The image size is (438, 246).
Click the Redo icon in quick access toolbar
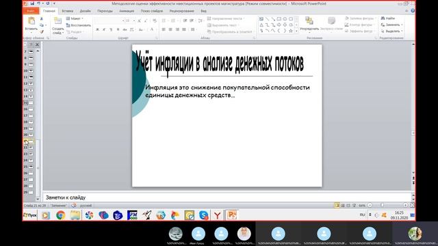pyautogui.click(x=48, y=3)
